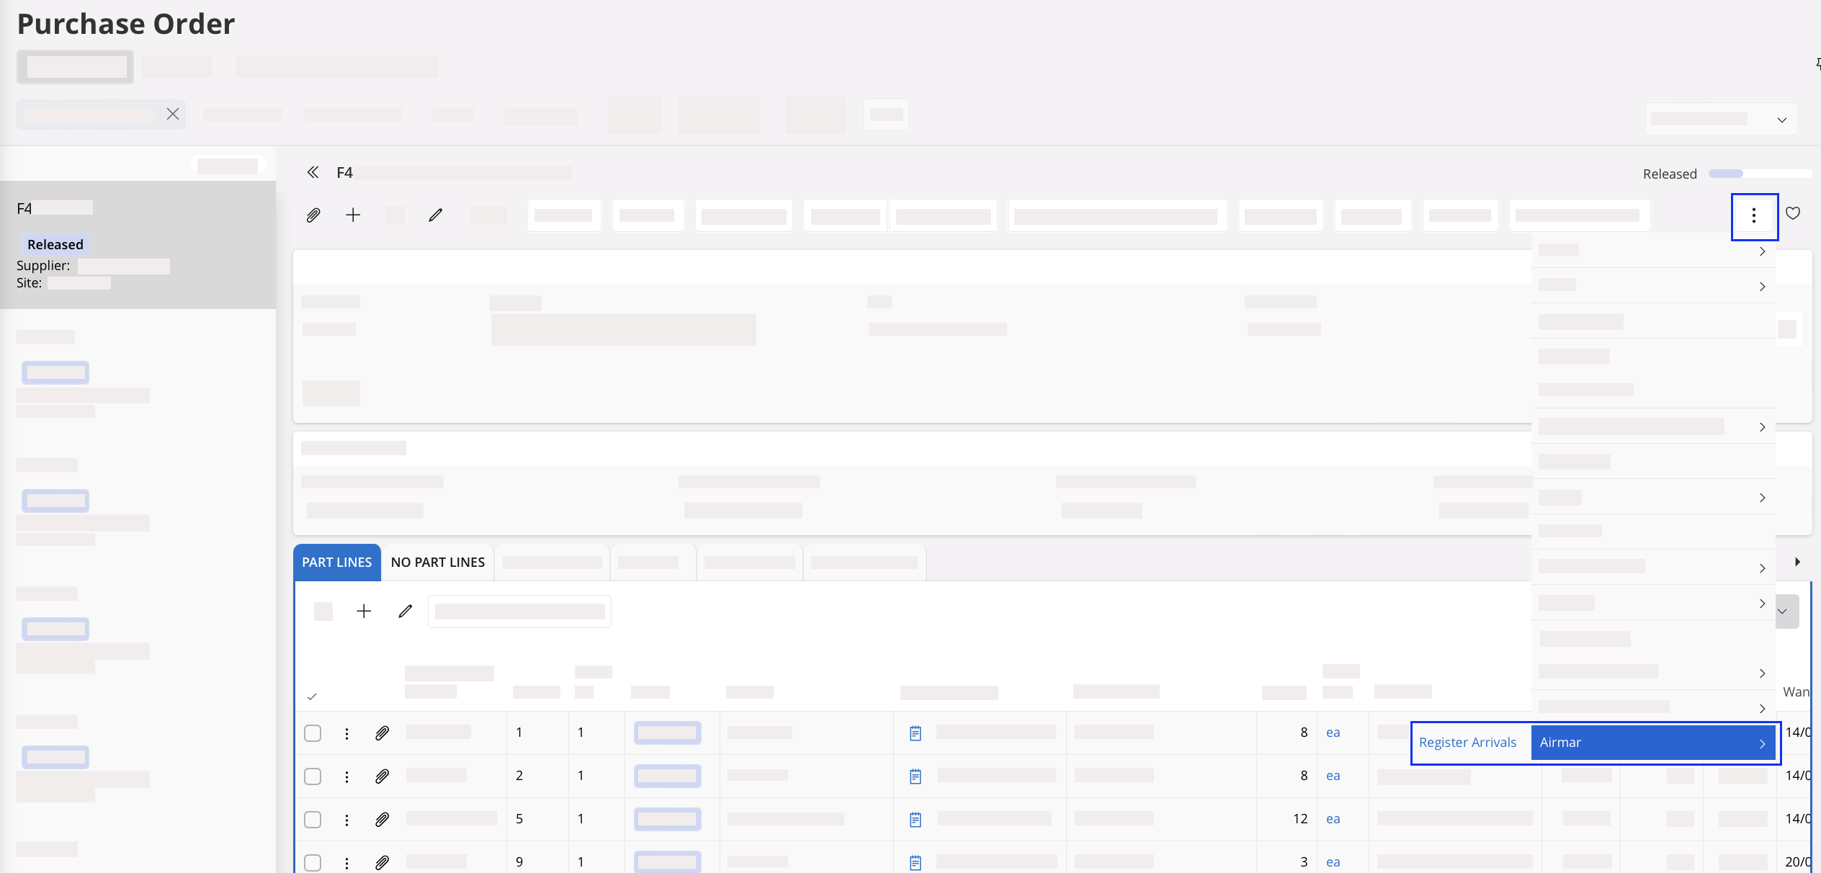The height and width of the screenshot is (873, 1821).
Task: Click the 'ea' unit link in line 5
Action: pyautogui.click(x=1333, y=819)
